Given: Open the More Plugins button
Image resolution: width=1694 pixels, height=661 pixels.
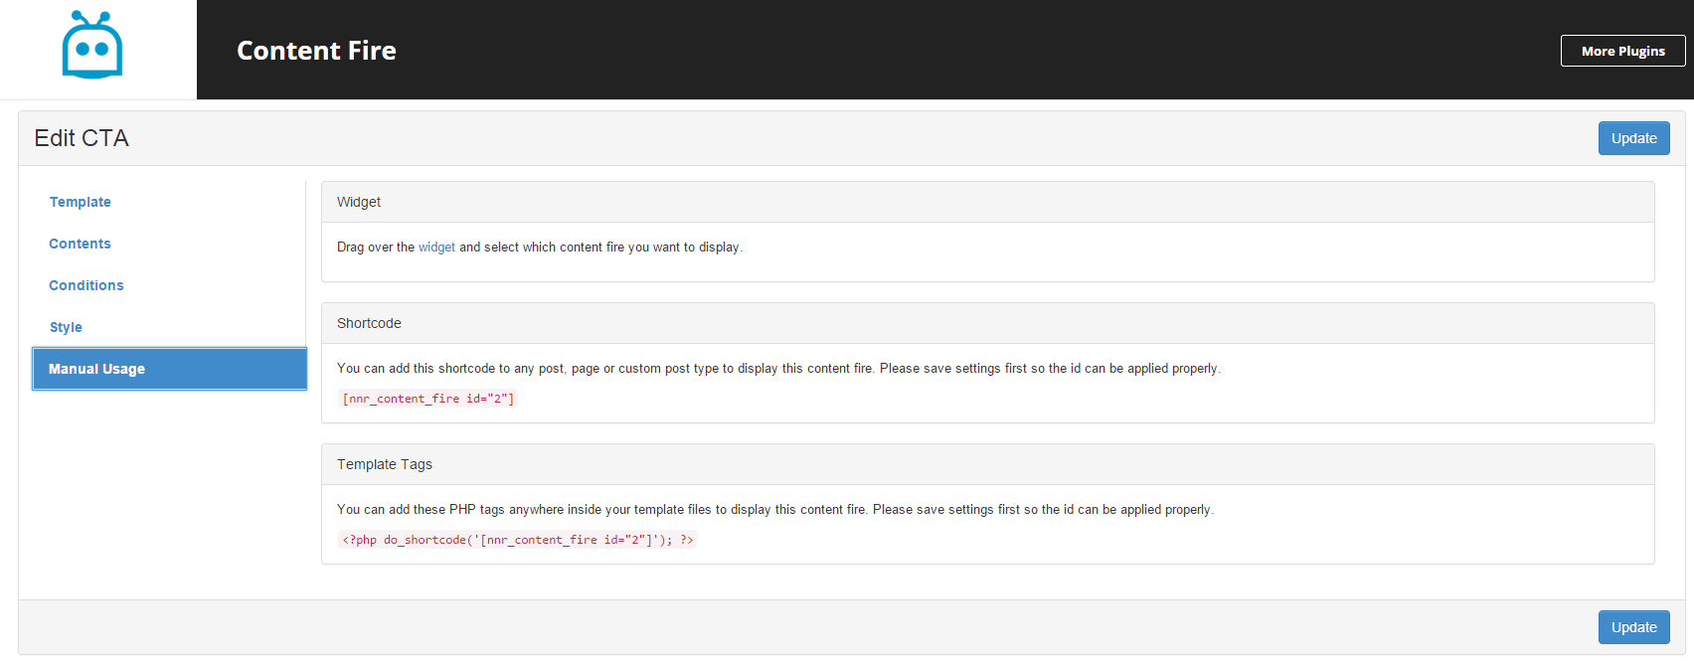Looking at the screenshot, I should coord(1622,51).
